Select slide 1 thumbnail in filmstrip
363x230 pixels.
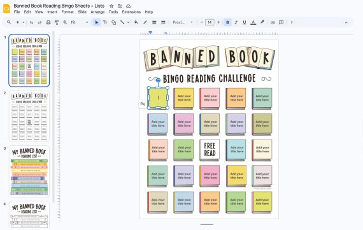coord(29,61)
